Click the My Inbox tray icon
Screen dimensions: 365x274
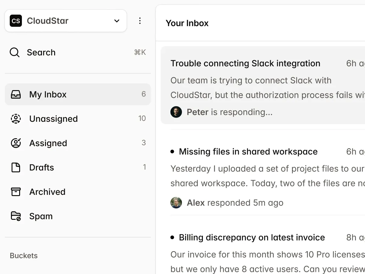click(16, 94)
